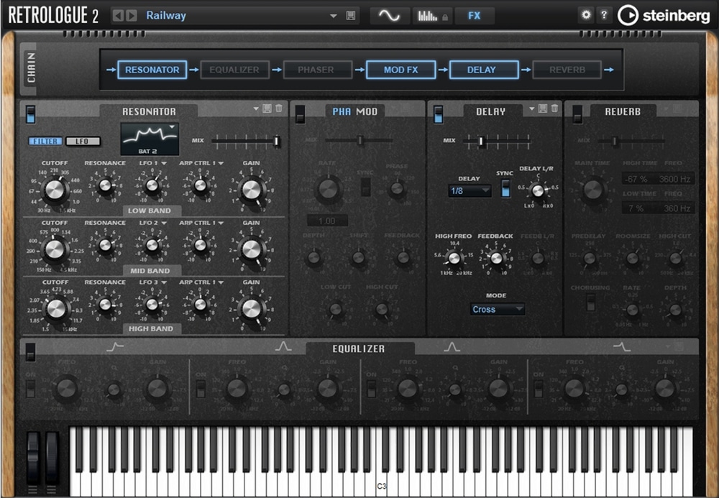Click the Reverb MAIN TIME knob

(x=593, y=189)
